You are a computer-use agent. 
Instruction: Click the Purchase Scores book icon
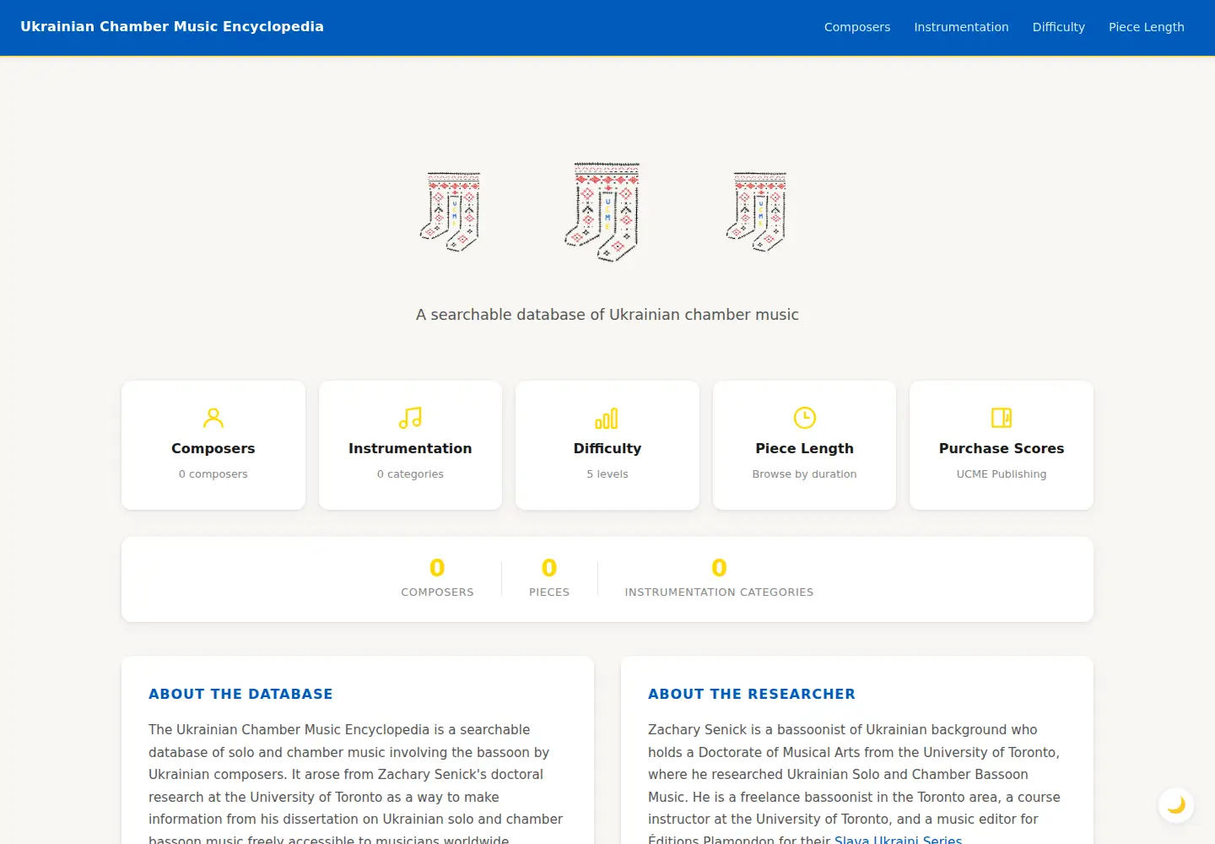click(x=1002, y=418)
